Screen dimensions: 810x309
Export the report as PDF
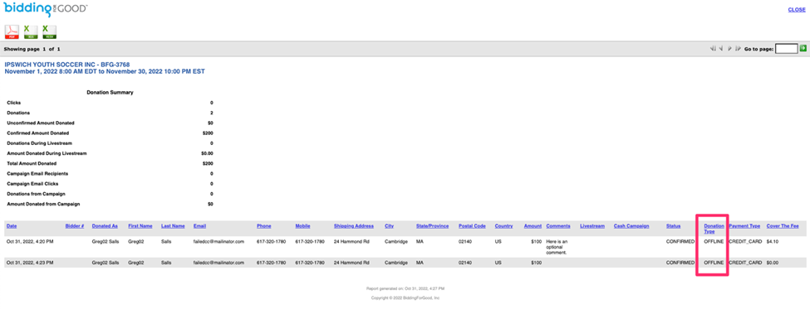(12, 32)
